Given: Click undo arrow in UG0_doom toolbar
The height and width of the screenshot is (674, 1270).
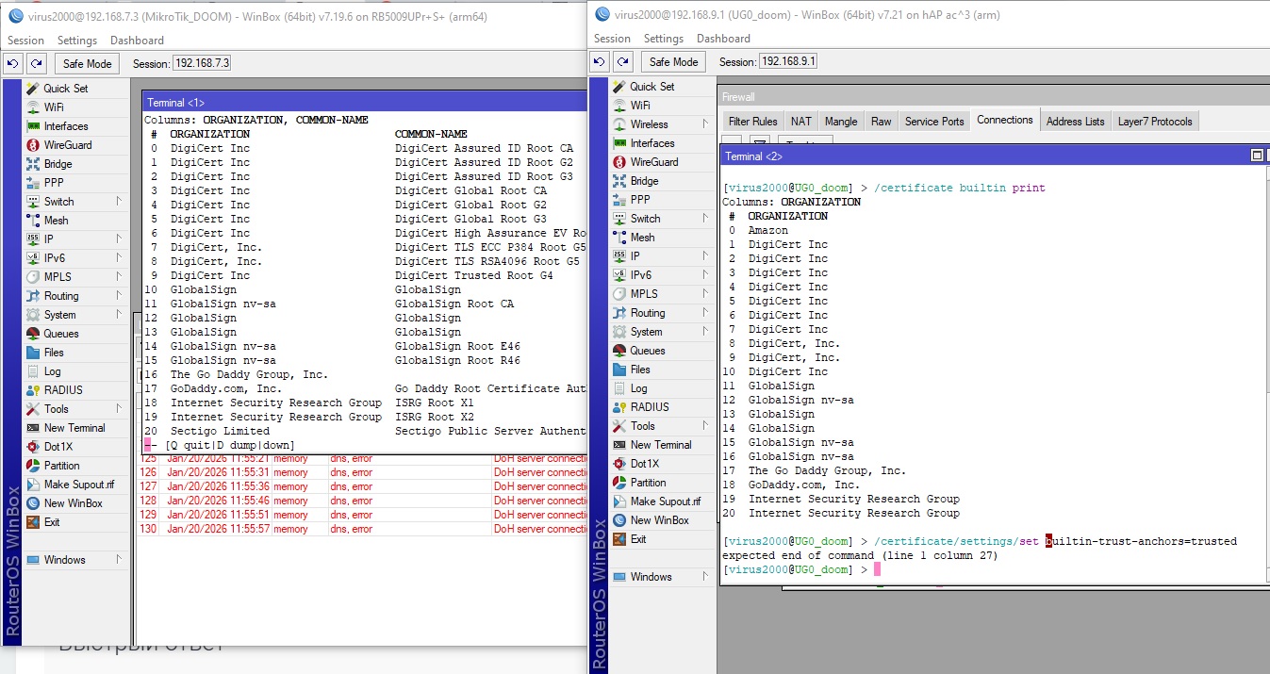Looking at the screenshot, I should (x=600, y=61).
